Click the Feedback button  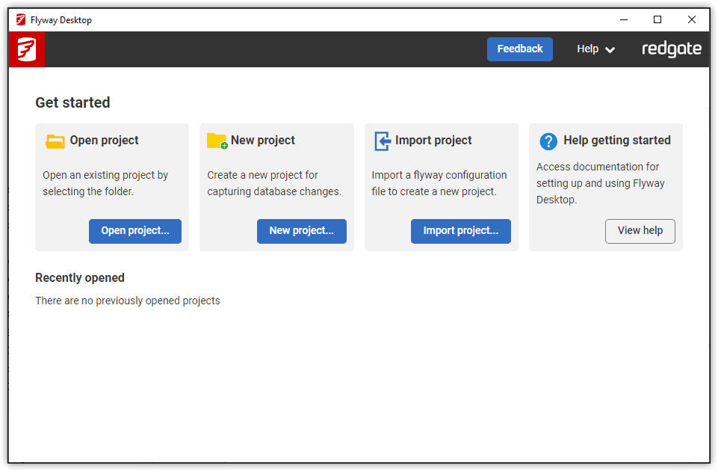pyautogui.click(x=520, y=49)
